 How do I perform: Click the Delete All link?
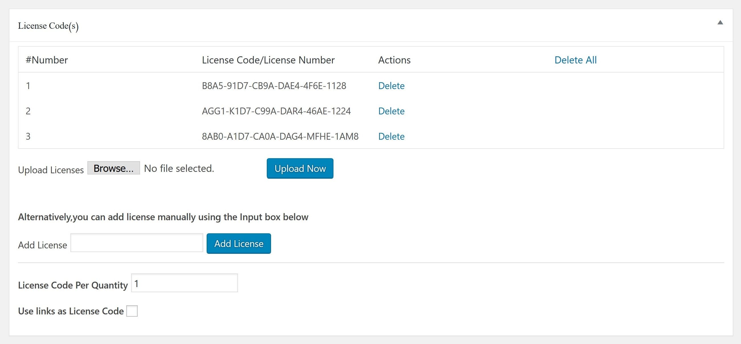coord(575,60)
